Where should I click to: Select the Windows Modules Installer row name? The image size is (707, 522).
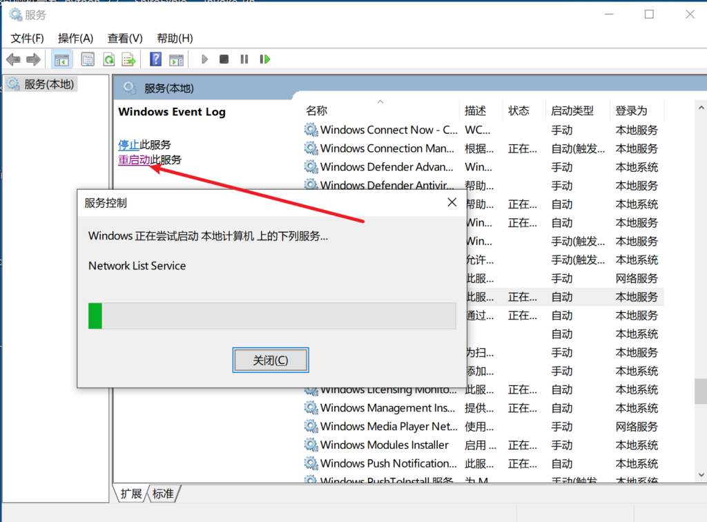pos(384,445)
